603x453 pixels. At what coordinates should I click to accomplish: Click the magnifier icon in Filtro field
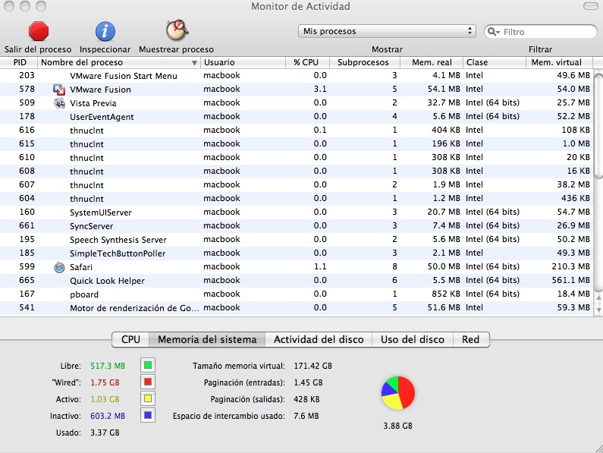coord(492,32)
